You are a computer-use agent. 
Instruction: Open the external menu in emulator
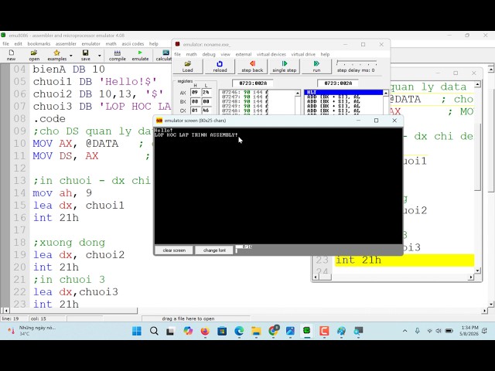(244, 54)
